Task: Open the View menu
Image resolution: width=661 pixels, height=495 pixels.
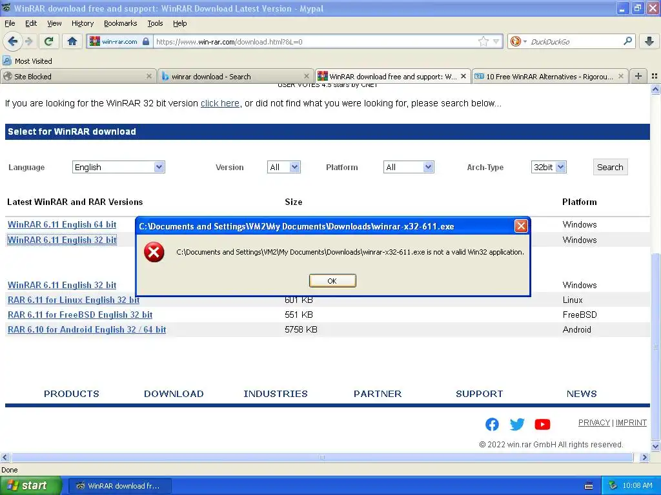Action: [54, 23]
